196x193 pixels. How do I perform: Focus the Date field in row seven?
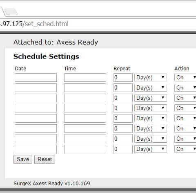pyautogui.click(x=36, y=139)
